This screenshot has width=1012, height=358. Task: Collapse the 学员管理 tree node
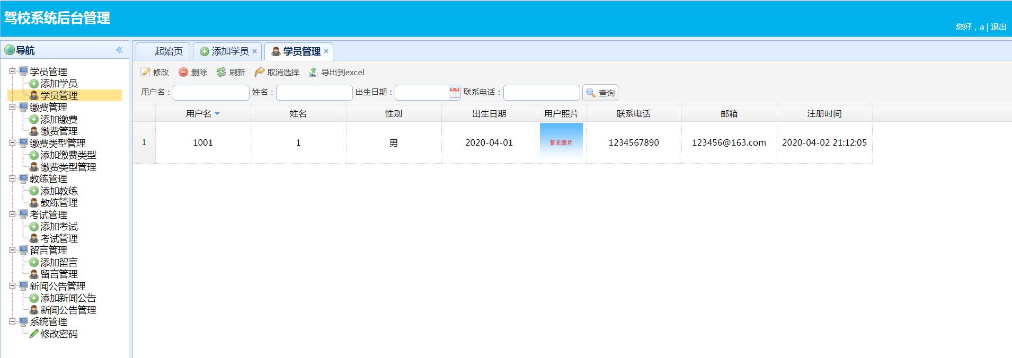click(x=12, y=71)
